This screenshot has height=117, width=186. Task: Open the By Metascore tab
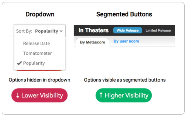(92, 42)
